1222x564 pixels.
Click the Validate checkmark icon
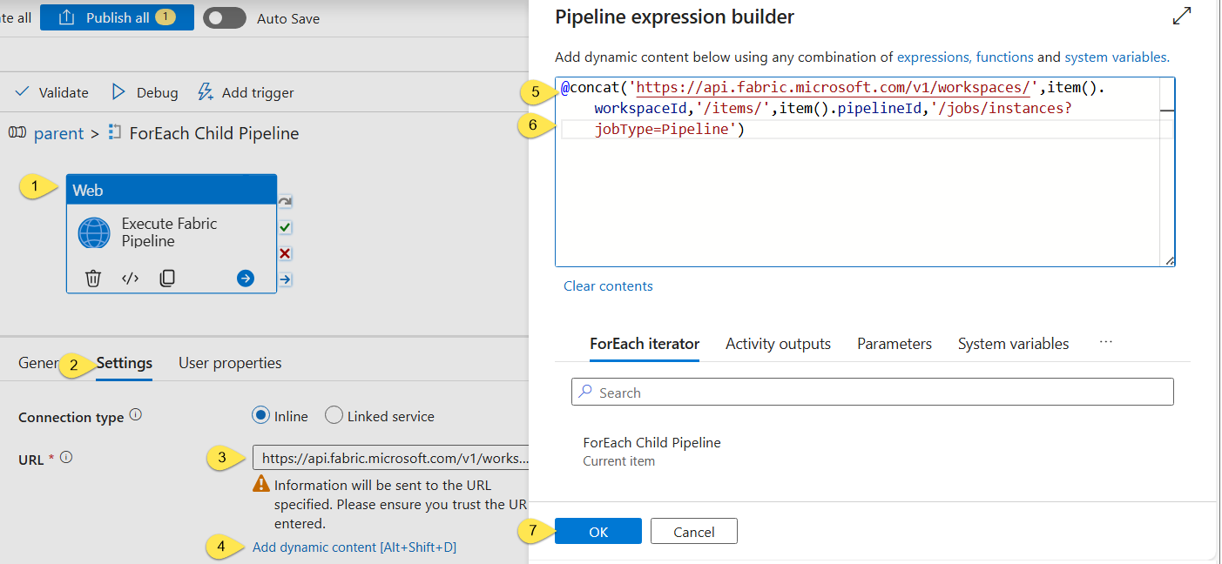click(23, 92)
